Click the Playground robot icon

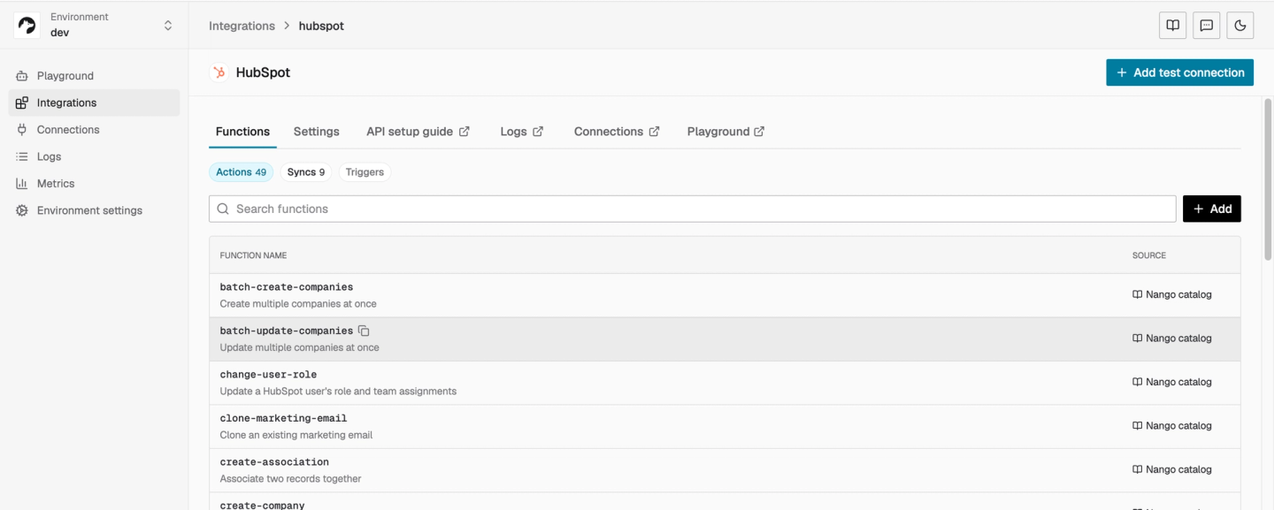pos(22,76)
